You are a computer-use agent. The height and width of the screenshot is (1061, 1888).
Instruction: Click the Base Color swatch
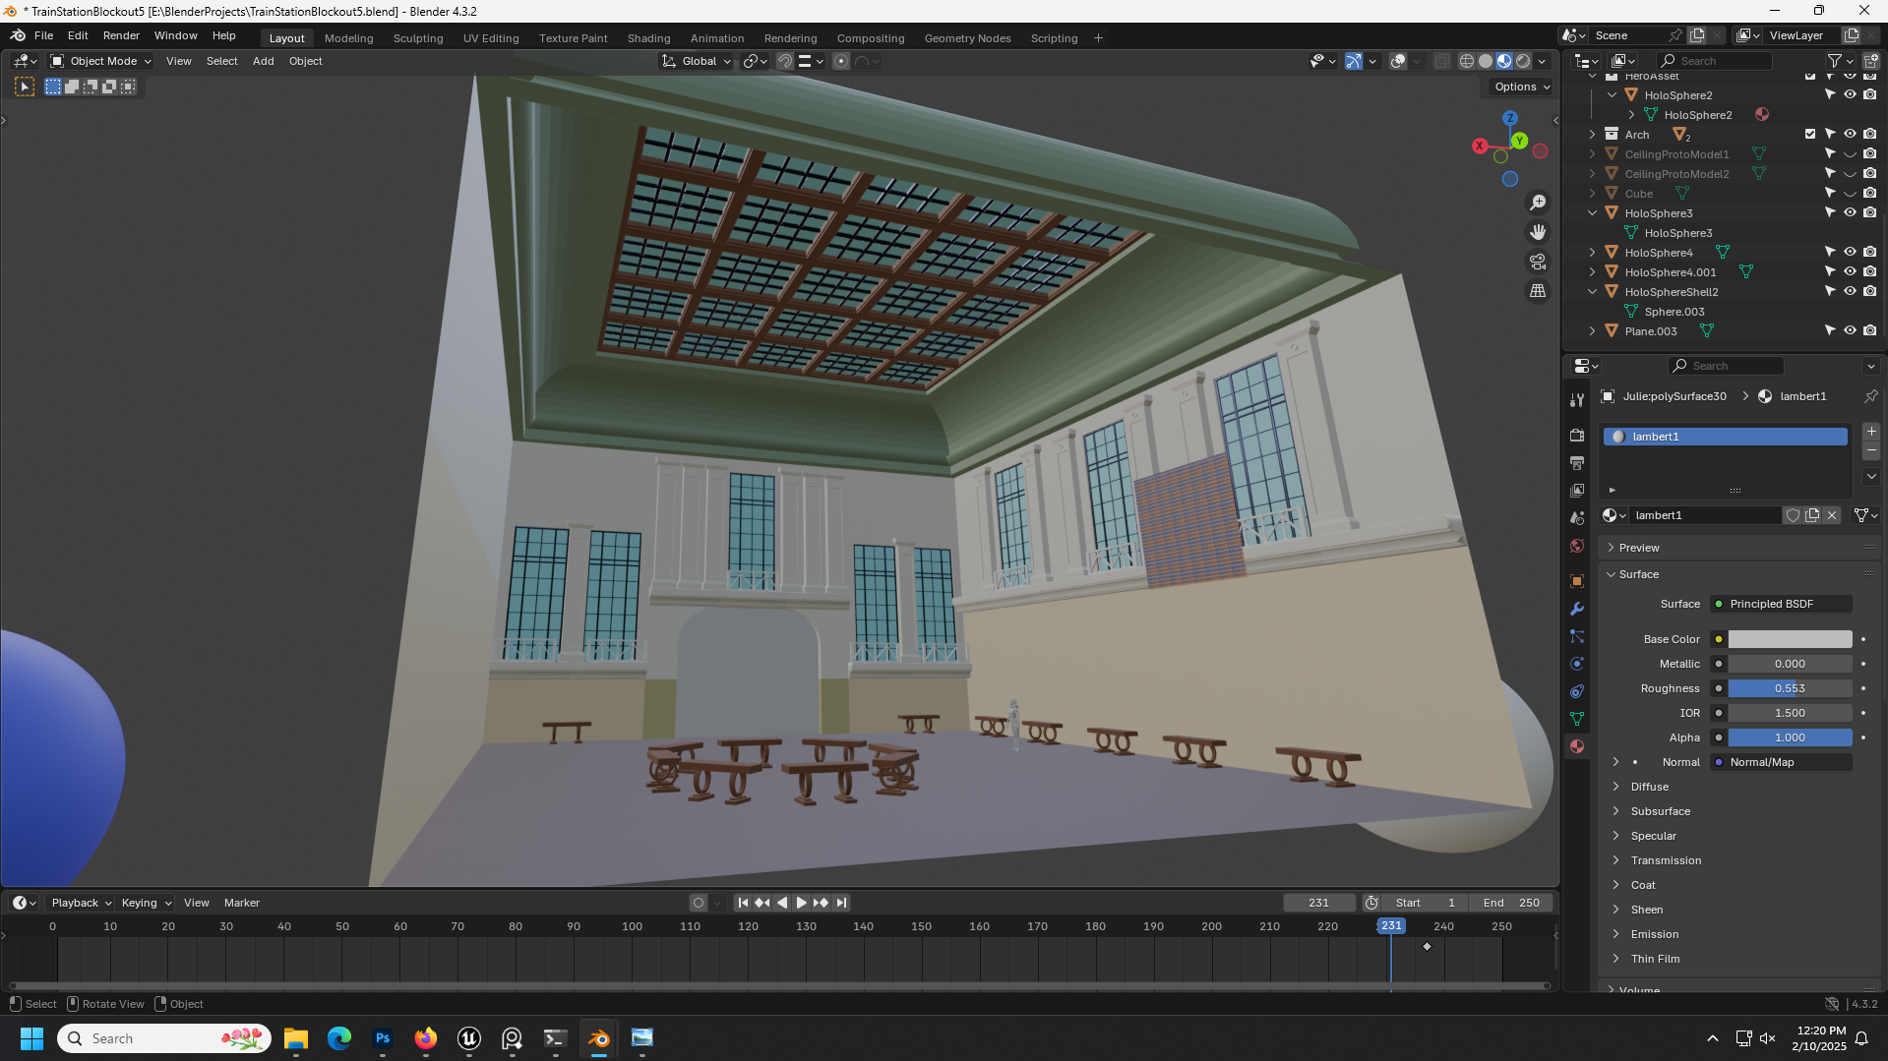click(x=1790, y=639)
